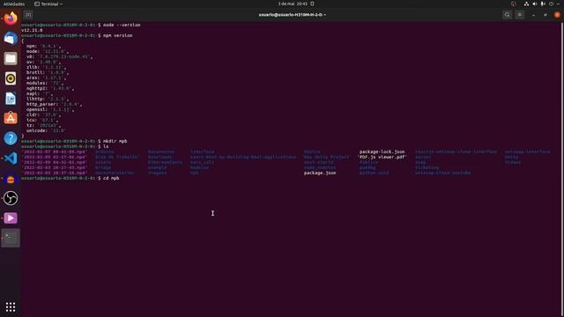
Task: Click the 'node --version' command text
Action: 122,25
